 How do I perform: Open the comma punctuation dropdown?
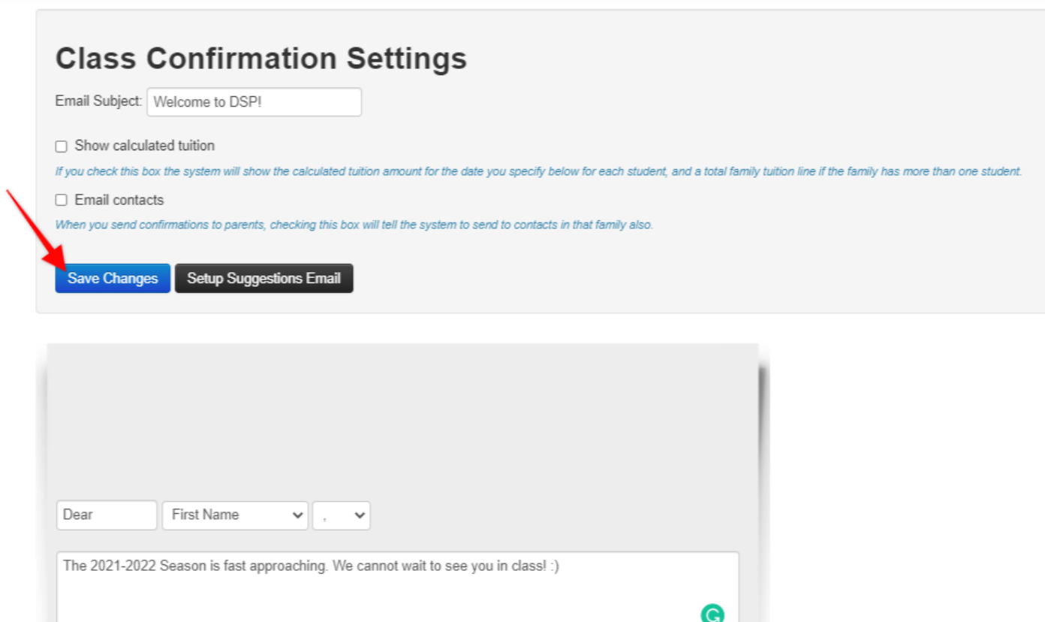pyautogui.click(x=342, y=515)
